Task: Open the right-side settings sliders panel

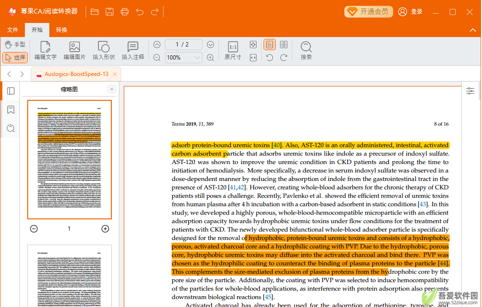Action: (470, 91)
